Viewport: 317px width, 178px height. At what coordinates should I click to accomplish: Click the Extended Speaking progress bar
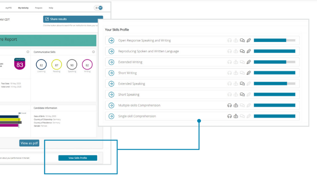pos(274,84)
